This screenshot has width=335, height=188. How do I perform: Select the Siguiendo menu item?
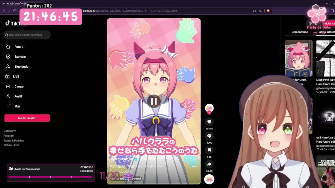pos(21,67)
